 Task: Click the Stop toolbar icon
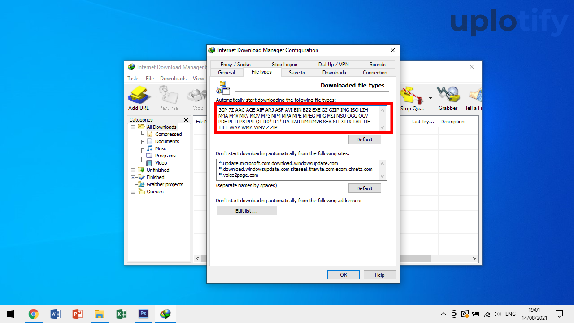click(x=197, y=98)
